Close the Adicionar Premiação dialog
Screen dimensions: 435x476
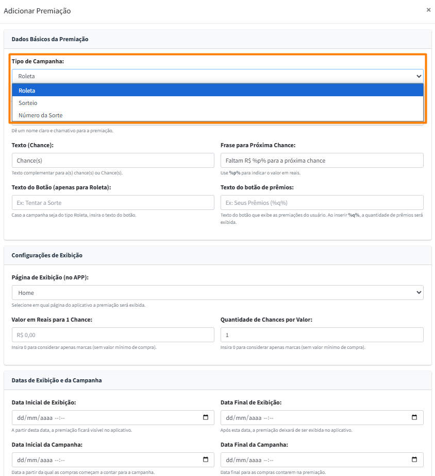[428, 10]
